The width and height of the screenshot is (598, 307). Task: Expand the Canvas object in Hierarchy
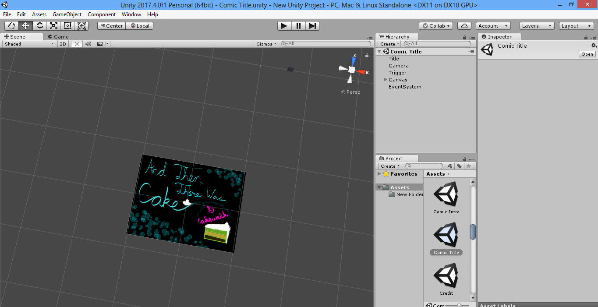(386, 80)
